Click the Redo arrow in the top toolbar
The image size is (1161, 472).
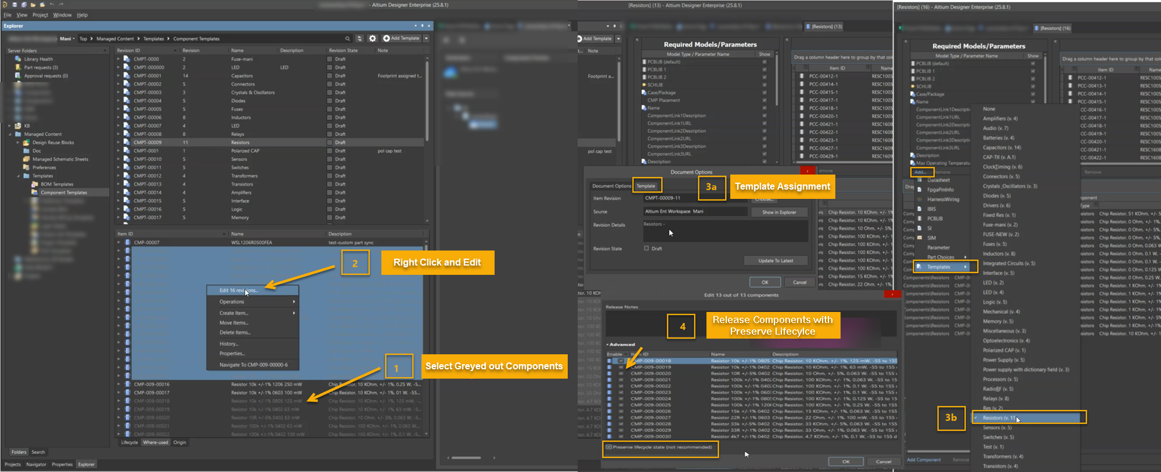click(x=61, y=5)
